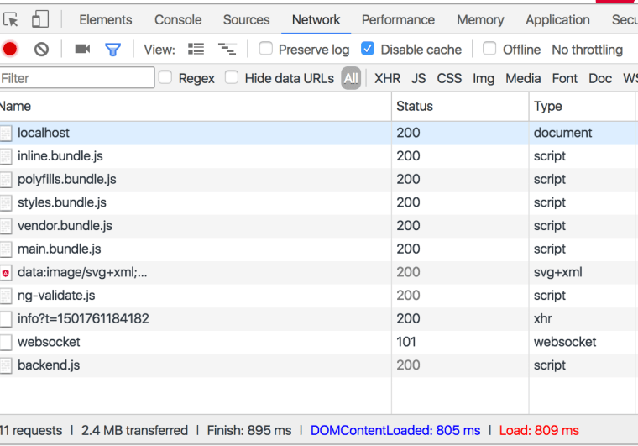Stop recording network log with red button
This screenshot has width=638, height=446.
tap(10, 50)
